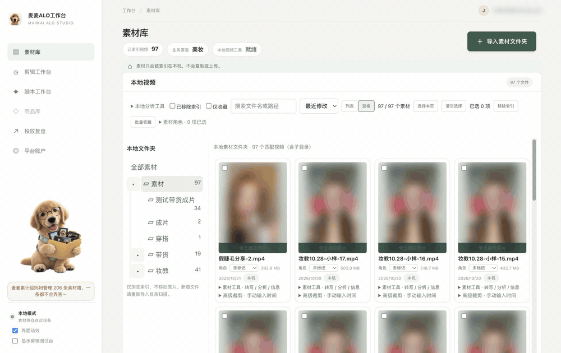Click the clock icon beside 剪辑工作台
561x353 pixels.
(16, 72)
